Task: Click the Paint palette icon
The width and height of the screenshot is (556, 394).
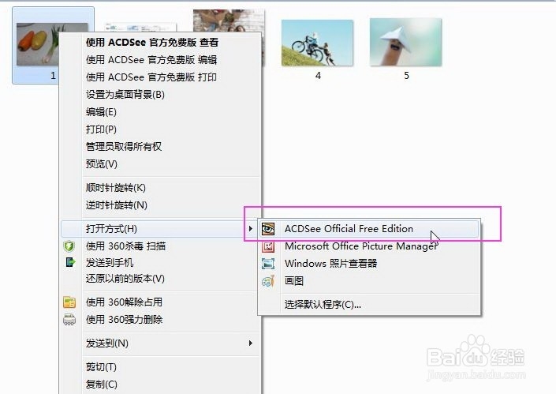Action: tap(268, 281)
